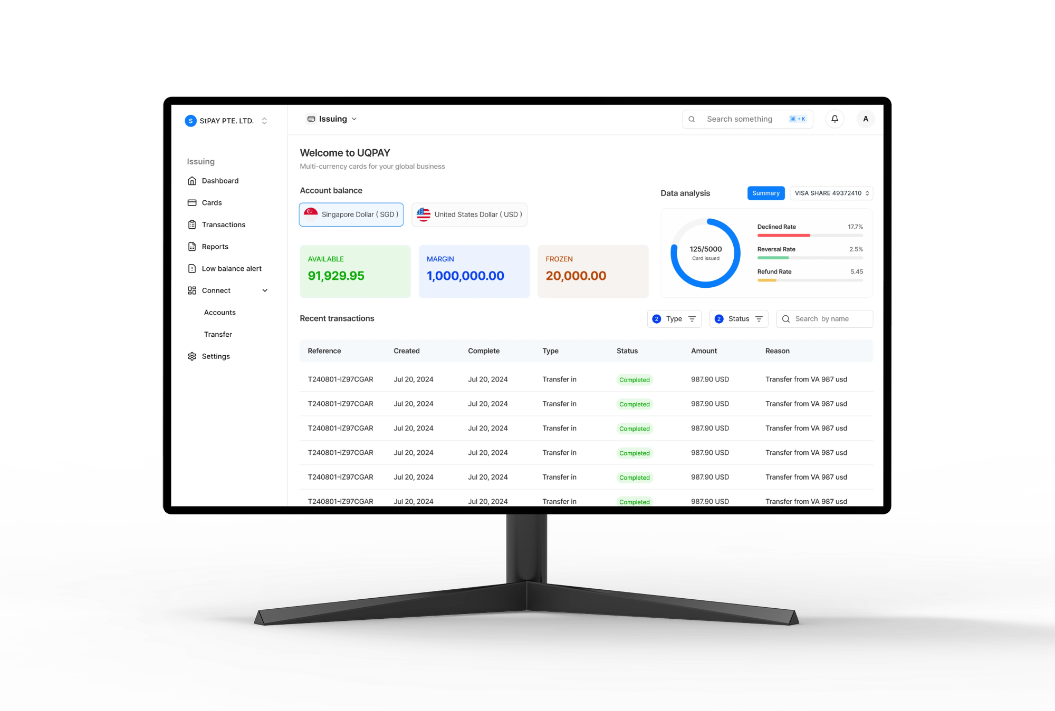Sort by the Status column header

click(x=627, y=351)
